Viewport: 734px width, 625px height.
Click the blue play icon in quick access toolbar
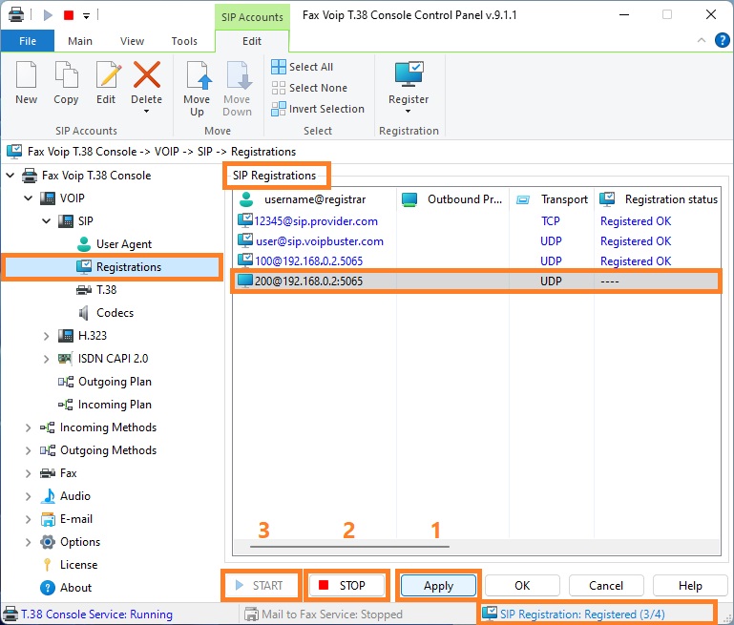[x=48, y=15]
